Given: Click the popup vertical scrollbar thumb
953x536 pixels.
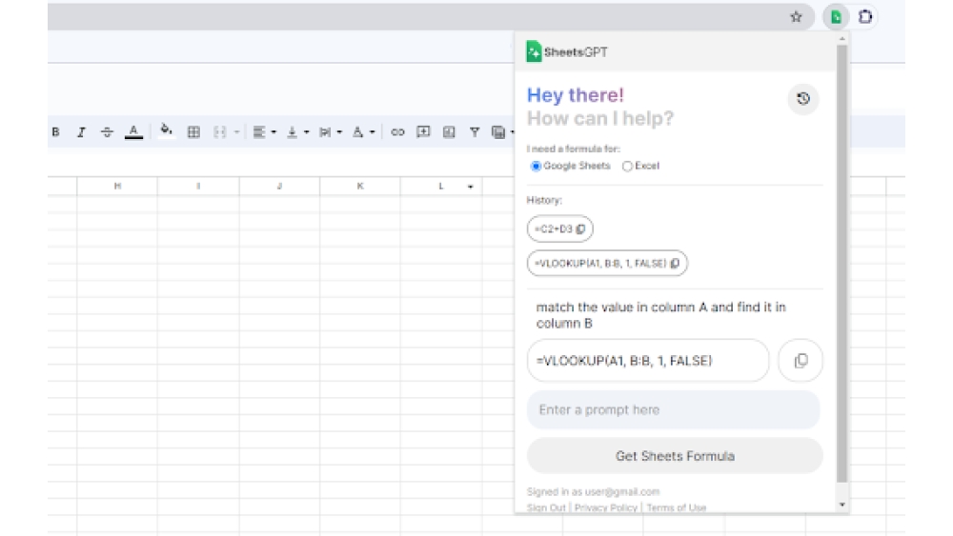Looking at the screenshot, I should coord(841,264).
